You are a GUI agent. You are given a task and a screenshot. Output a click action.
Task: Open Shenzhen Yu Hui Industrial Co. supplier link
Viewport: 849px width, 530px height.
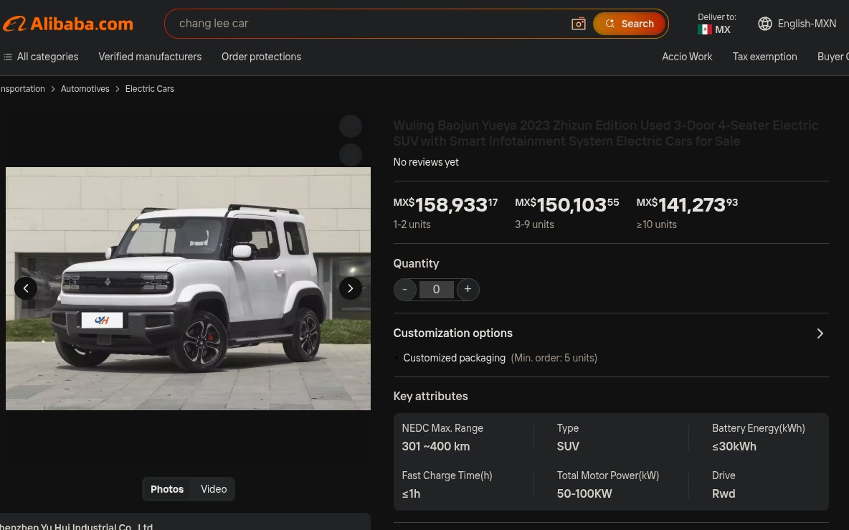click(76, 526)
